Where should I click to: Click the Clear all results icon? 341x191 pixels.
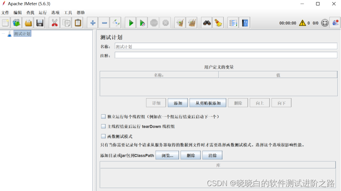coord(192,23)
